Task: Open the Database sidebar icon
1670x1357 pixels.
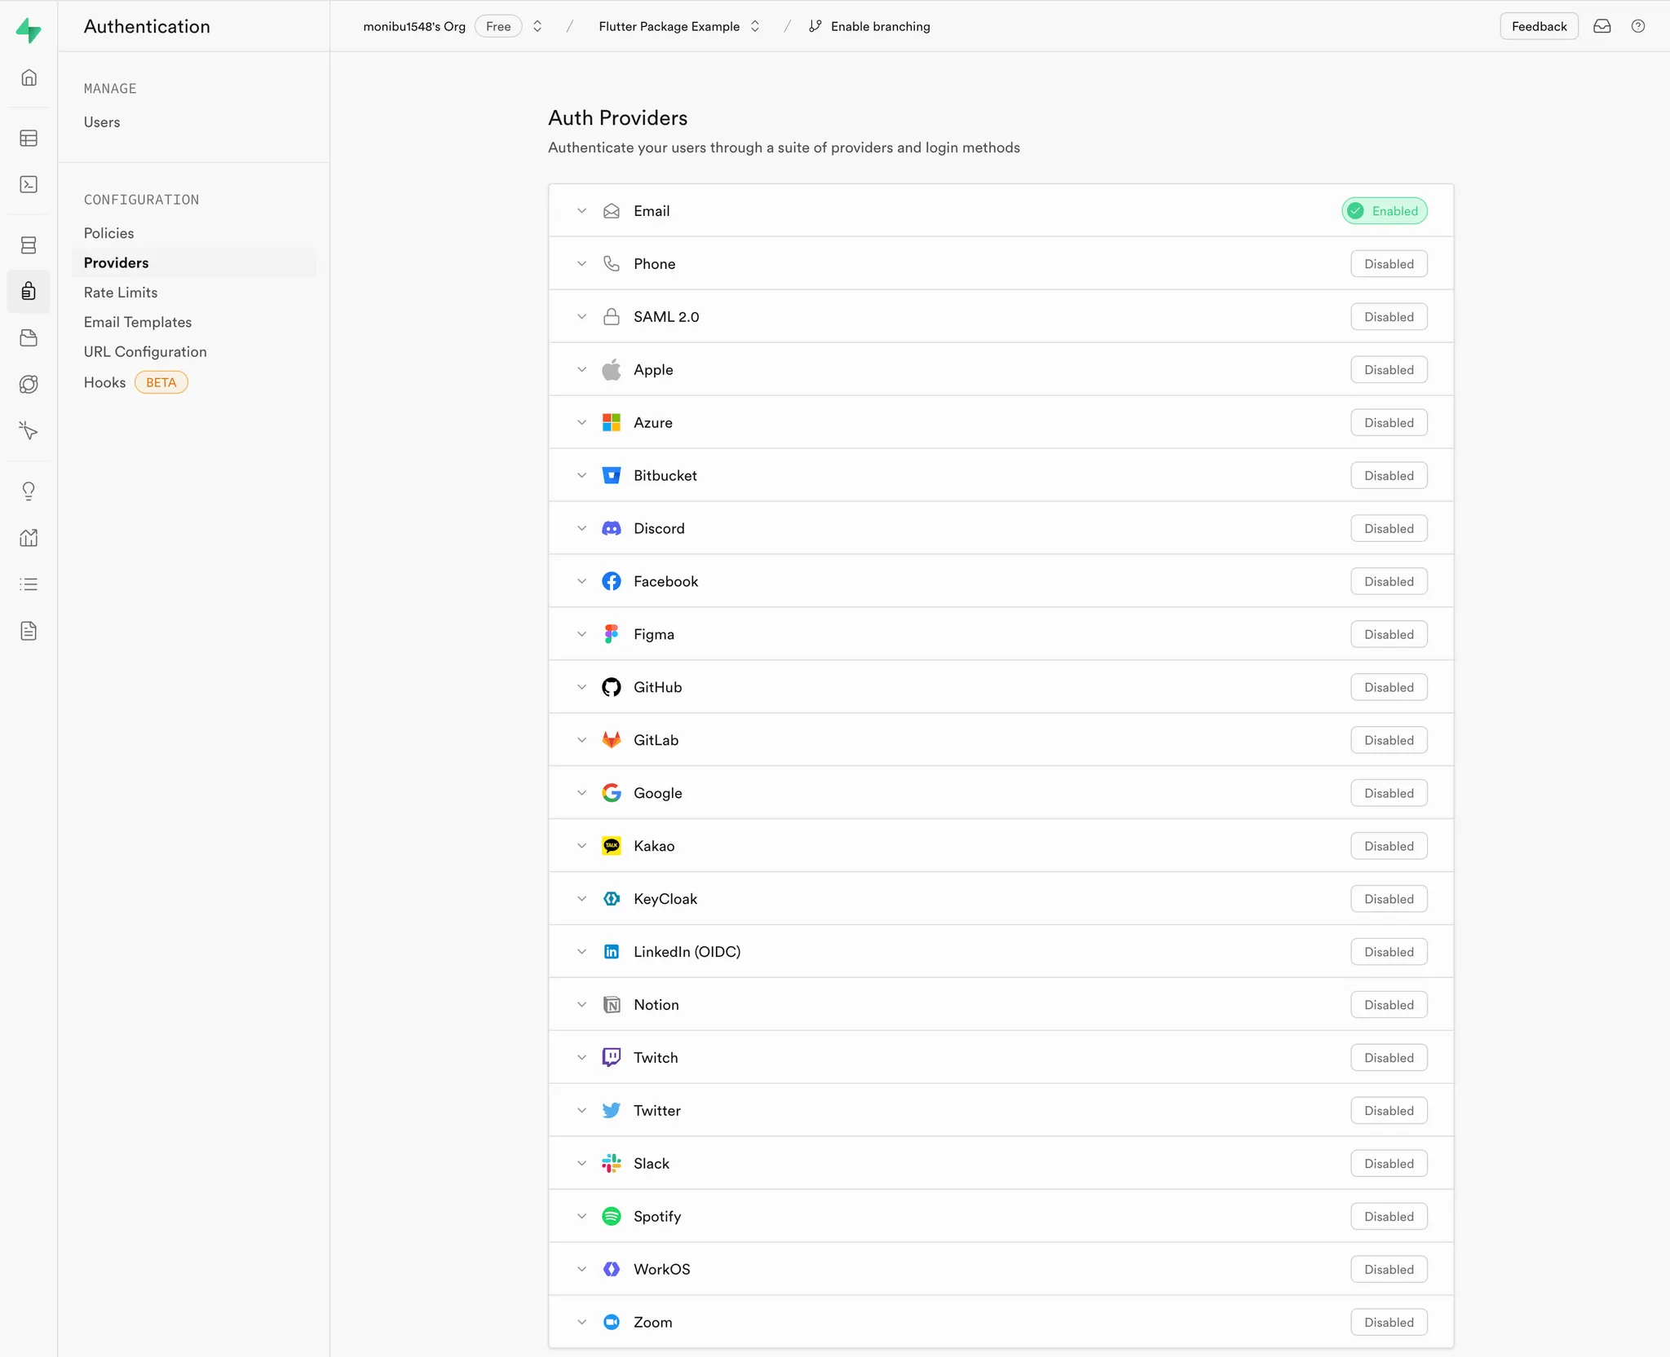Action: pyautogui.click(x=29, y=245)
